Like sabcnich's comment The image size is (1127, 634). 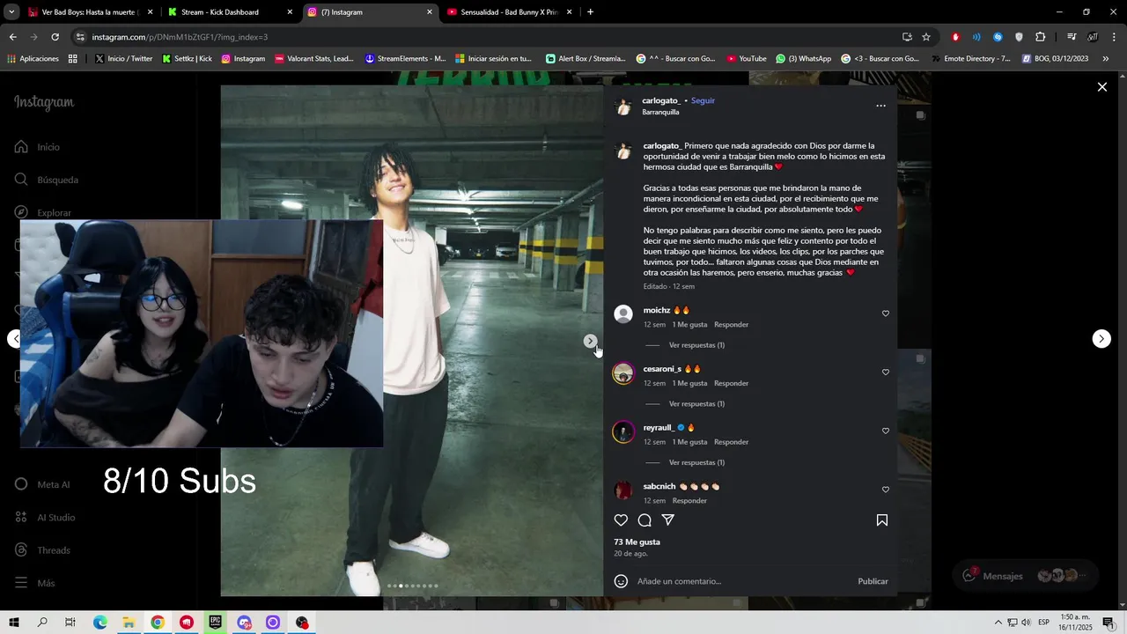click(886, 490)
